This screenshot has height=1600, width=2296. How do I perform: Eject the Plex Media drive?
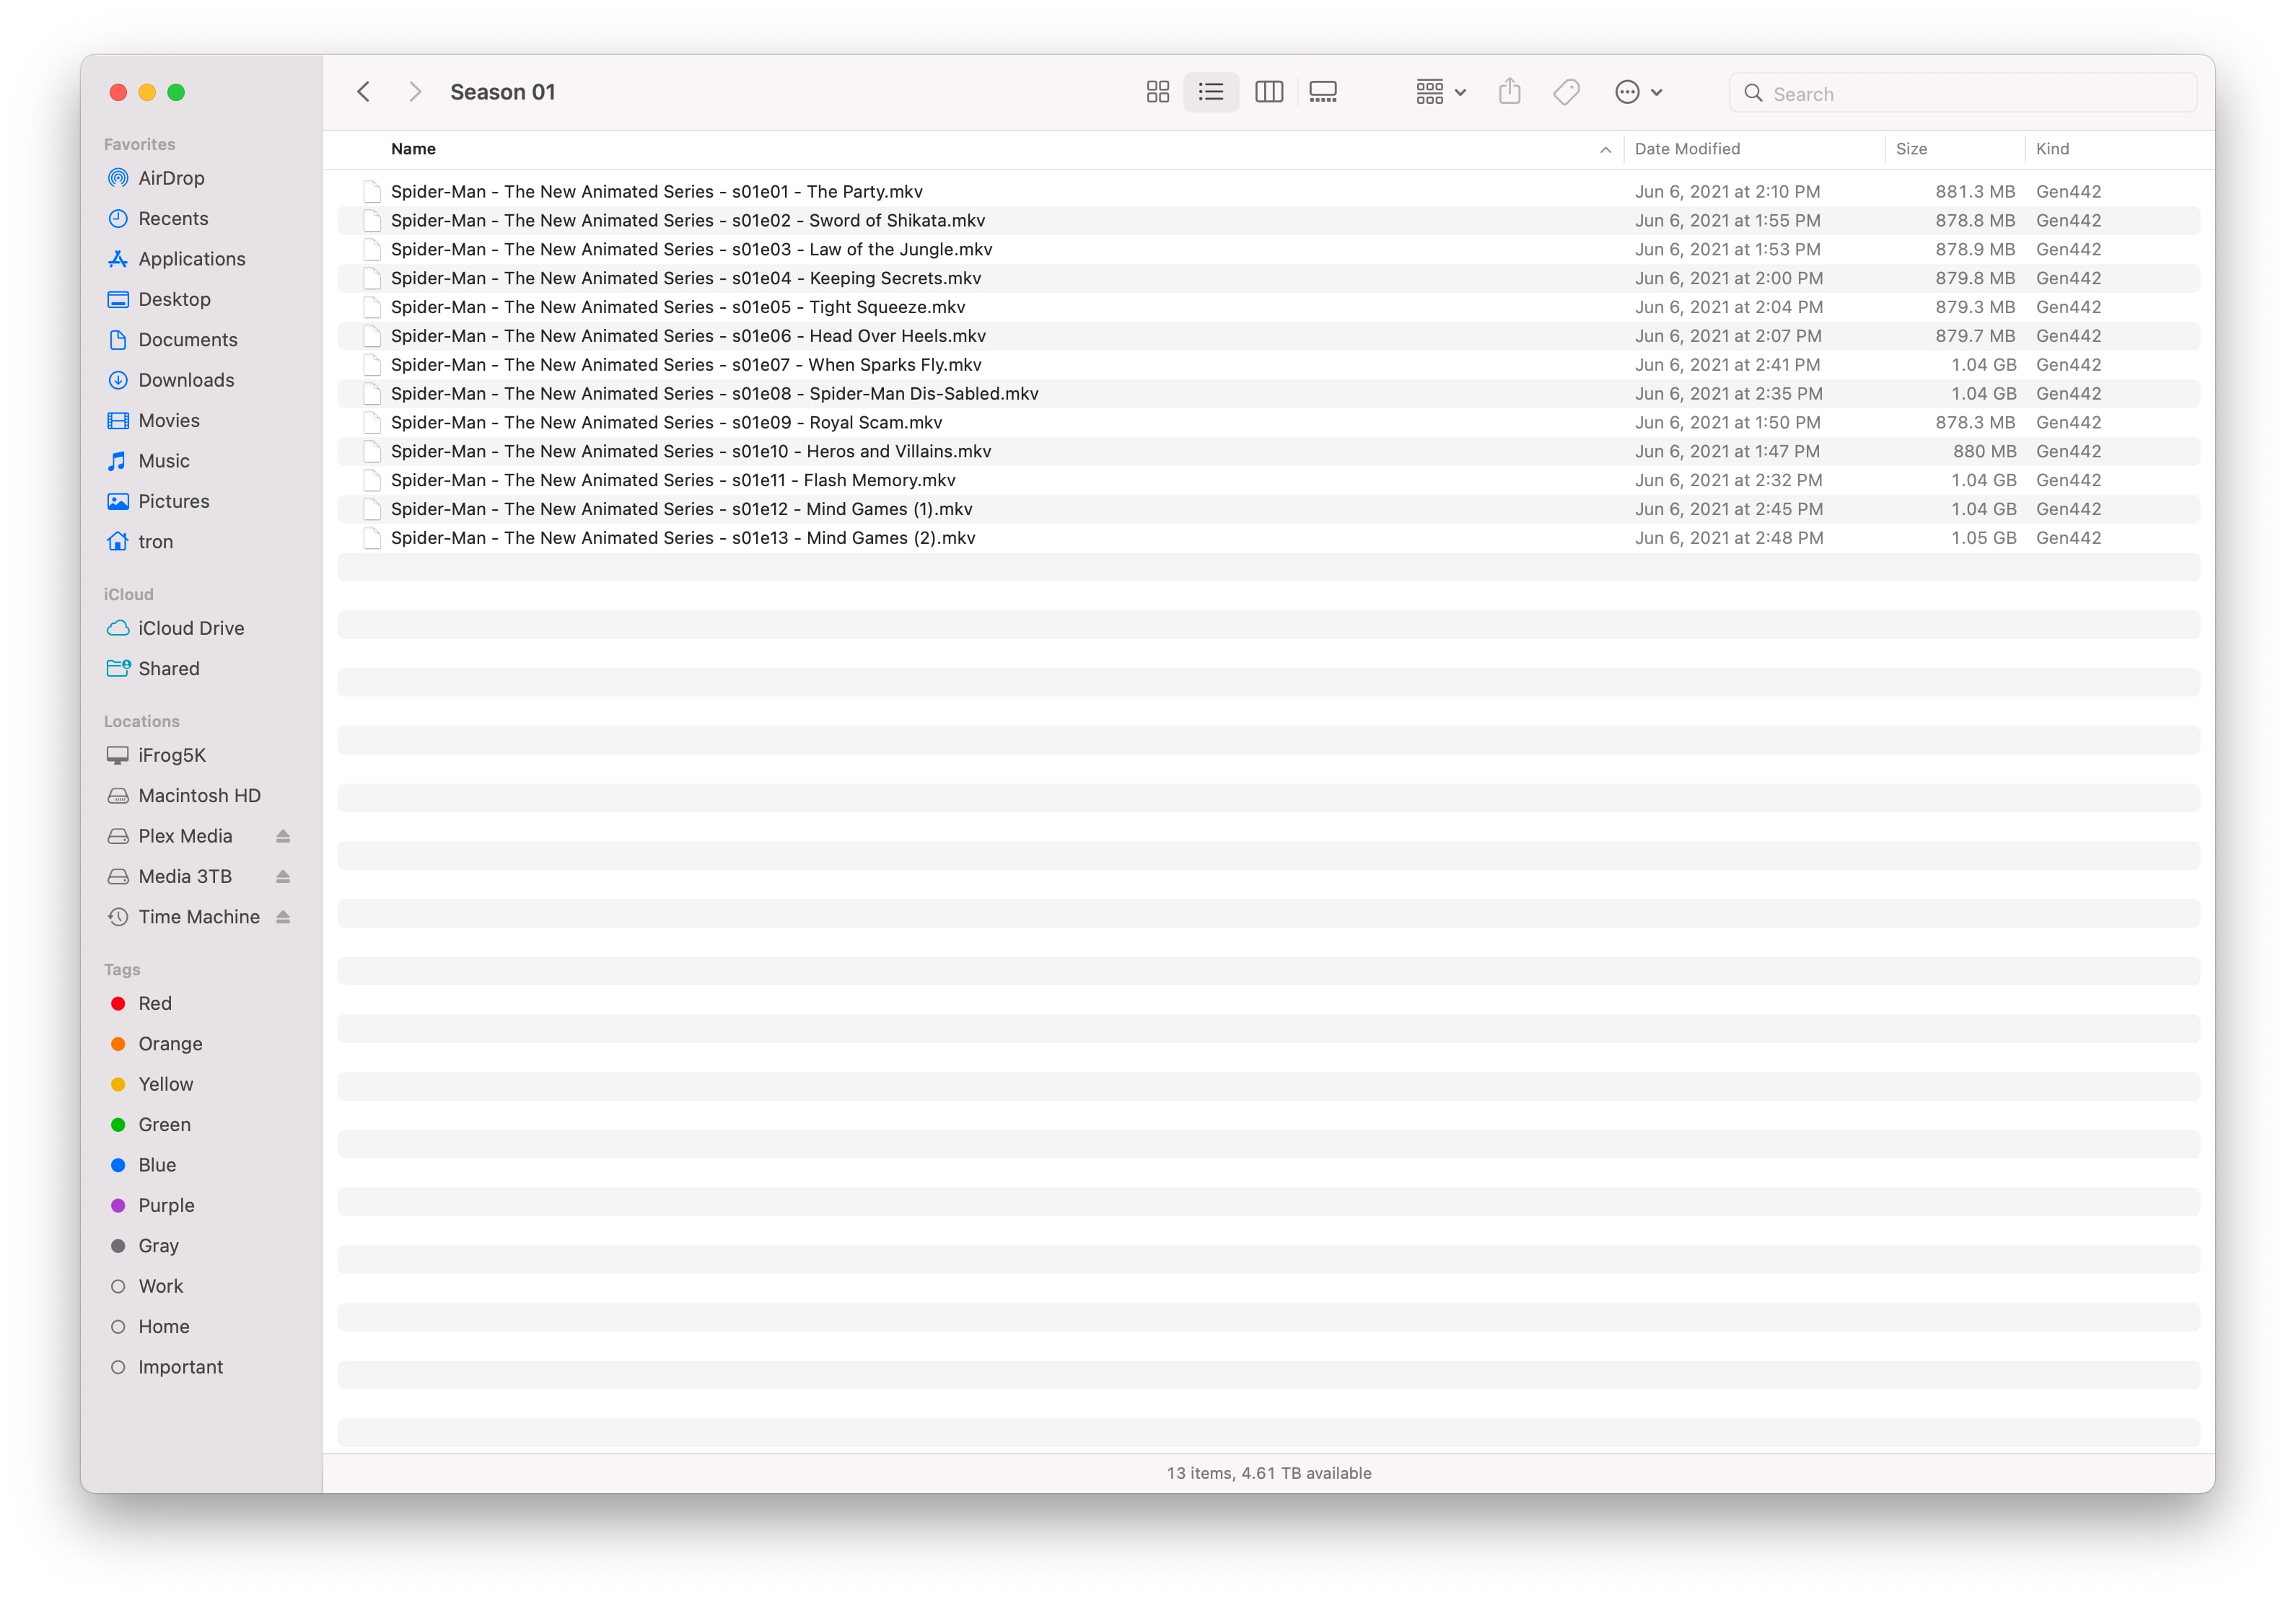click(283, 836)
